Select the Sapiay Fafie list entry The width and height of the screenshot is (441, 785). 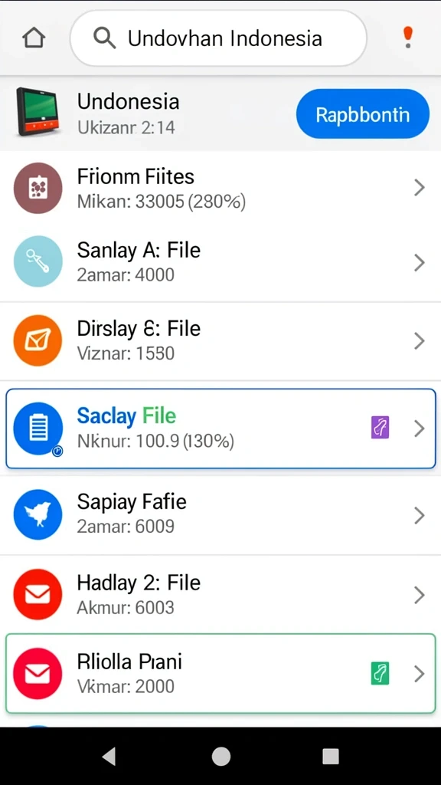pyautogui.click(x=220, y=514)
